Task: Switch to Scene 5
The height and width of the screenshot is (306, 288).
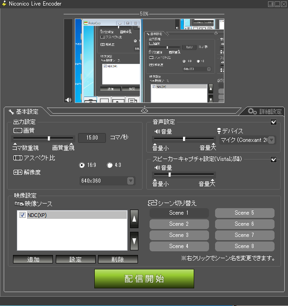Action: [245, 213]
